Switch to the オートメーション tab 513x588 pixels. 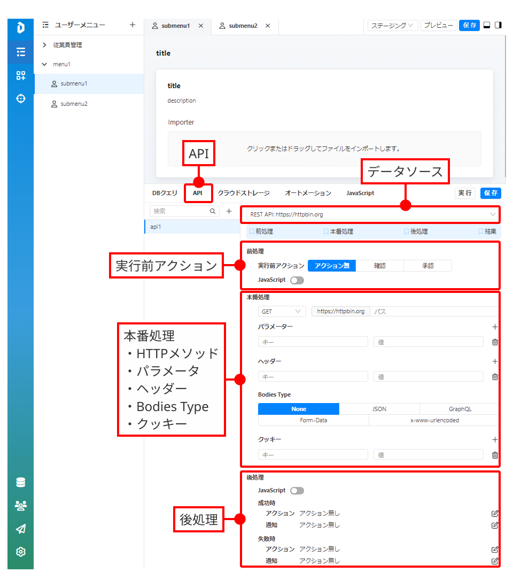pos(308,193)
